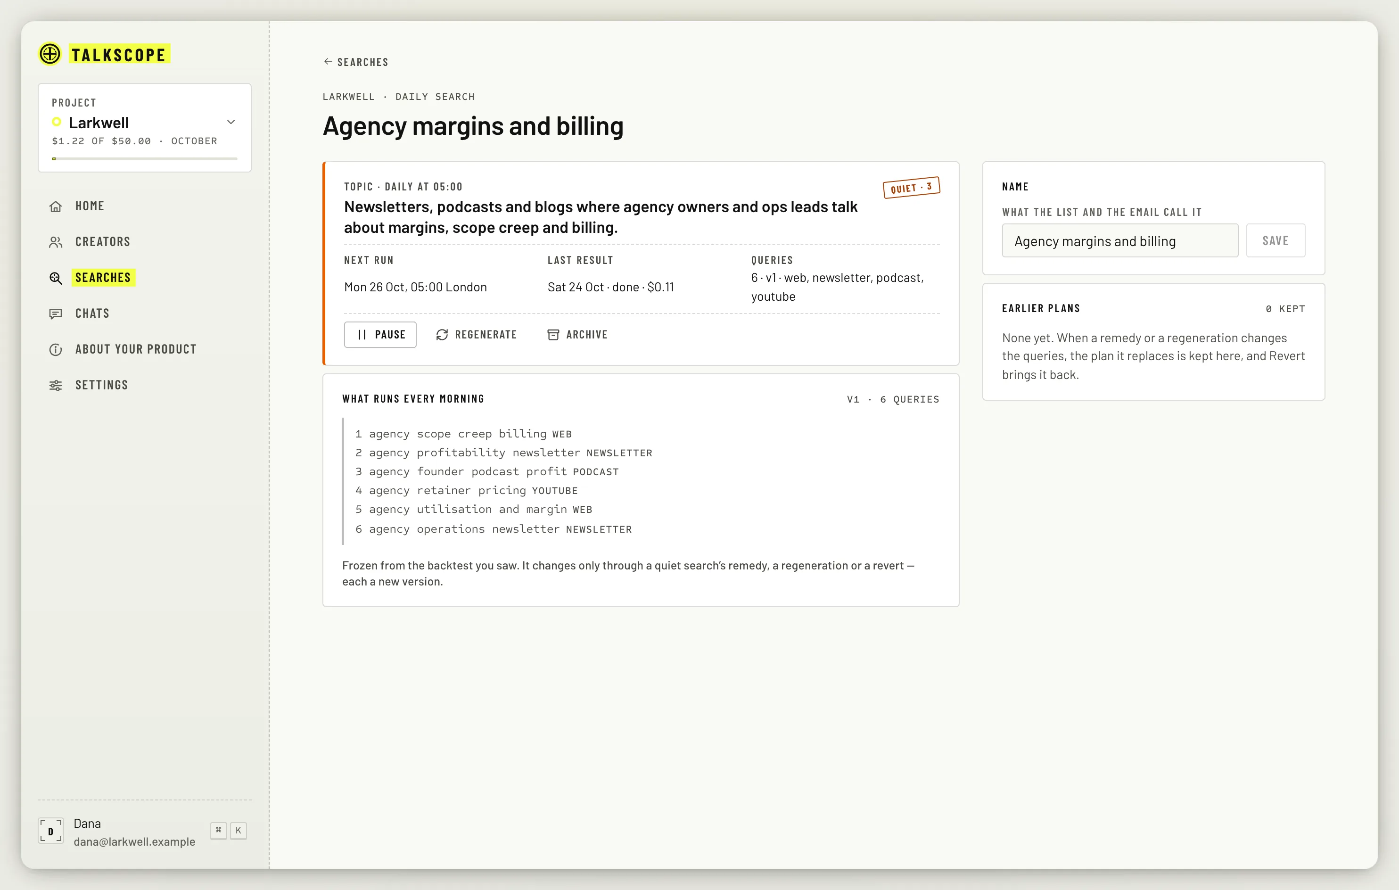Click the Regenerate refresh icon
The image size is (1399, 890).
[442, 335]
